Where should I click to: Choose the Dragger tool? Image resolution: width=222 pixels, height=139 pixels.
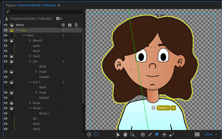pyautogui.click(x=164, y=135)
